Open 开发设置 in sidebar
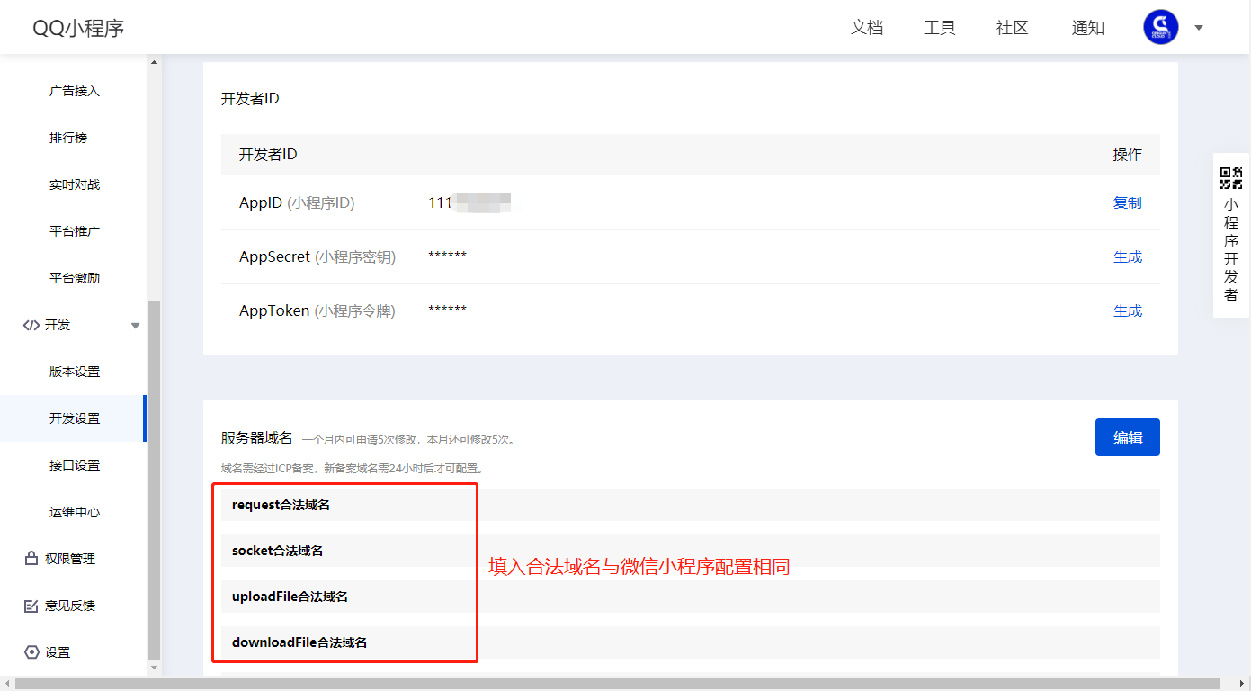1251x691 pixels. tap(75, 418)
